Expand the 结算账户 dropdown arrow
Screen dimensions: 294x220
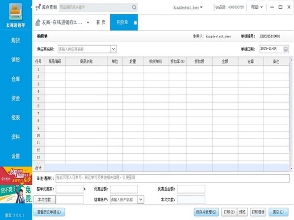tap(141, 199)
